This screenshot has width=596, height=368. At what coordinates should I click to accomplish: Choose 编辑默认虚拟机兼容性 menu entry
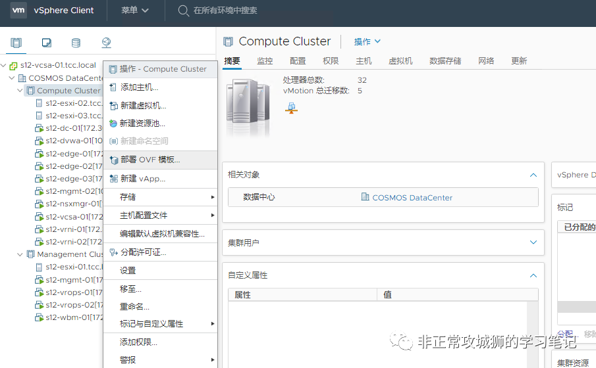(161, 234)
